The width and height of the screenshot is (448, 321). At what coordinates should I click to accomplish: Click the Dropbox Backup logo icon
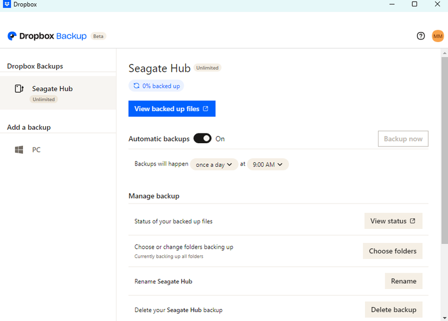click(x=12, y=36)
